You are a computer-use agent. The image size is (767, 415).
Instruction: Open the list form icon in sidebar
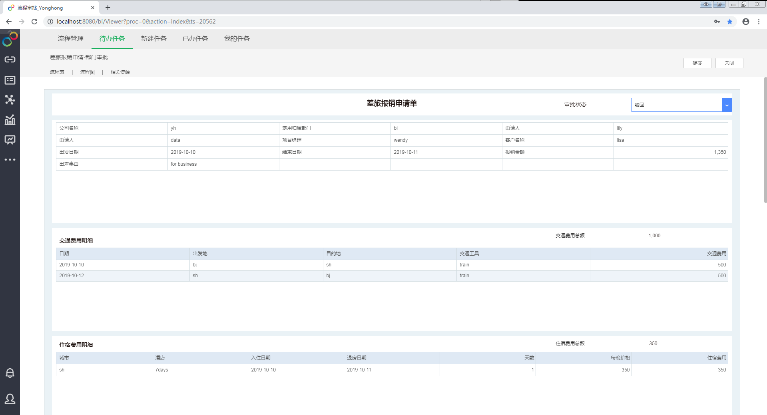click(10, 80)
